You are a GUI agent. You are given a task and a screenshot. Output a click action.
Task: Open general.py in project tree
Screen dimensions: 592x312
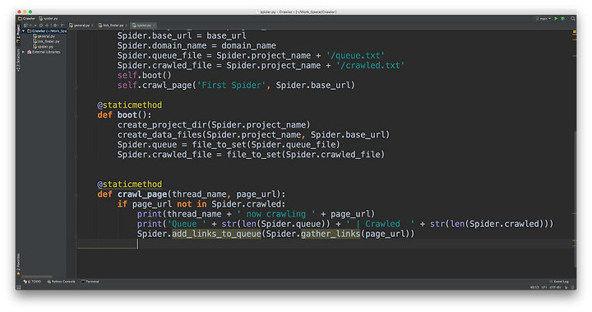point(44,36)
